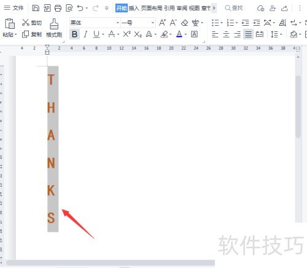Open the 文件 (File) menu
The image size is (307, 268).
point(14,8)
